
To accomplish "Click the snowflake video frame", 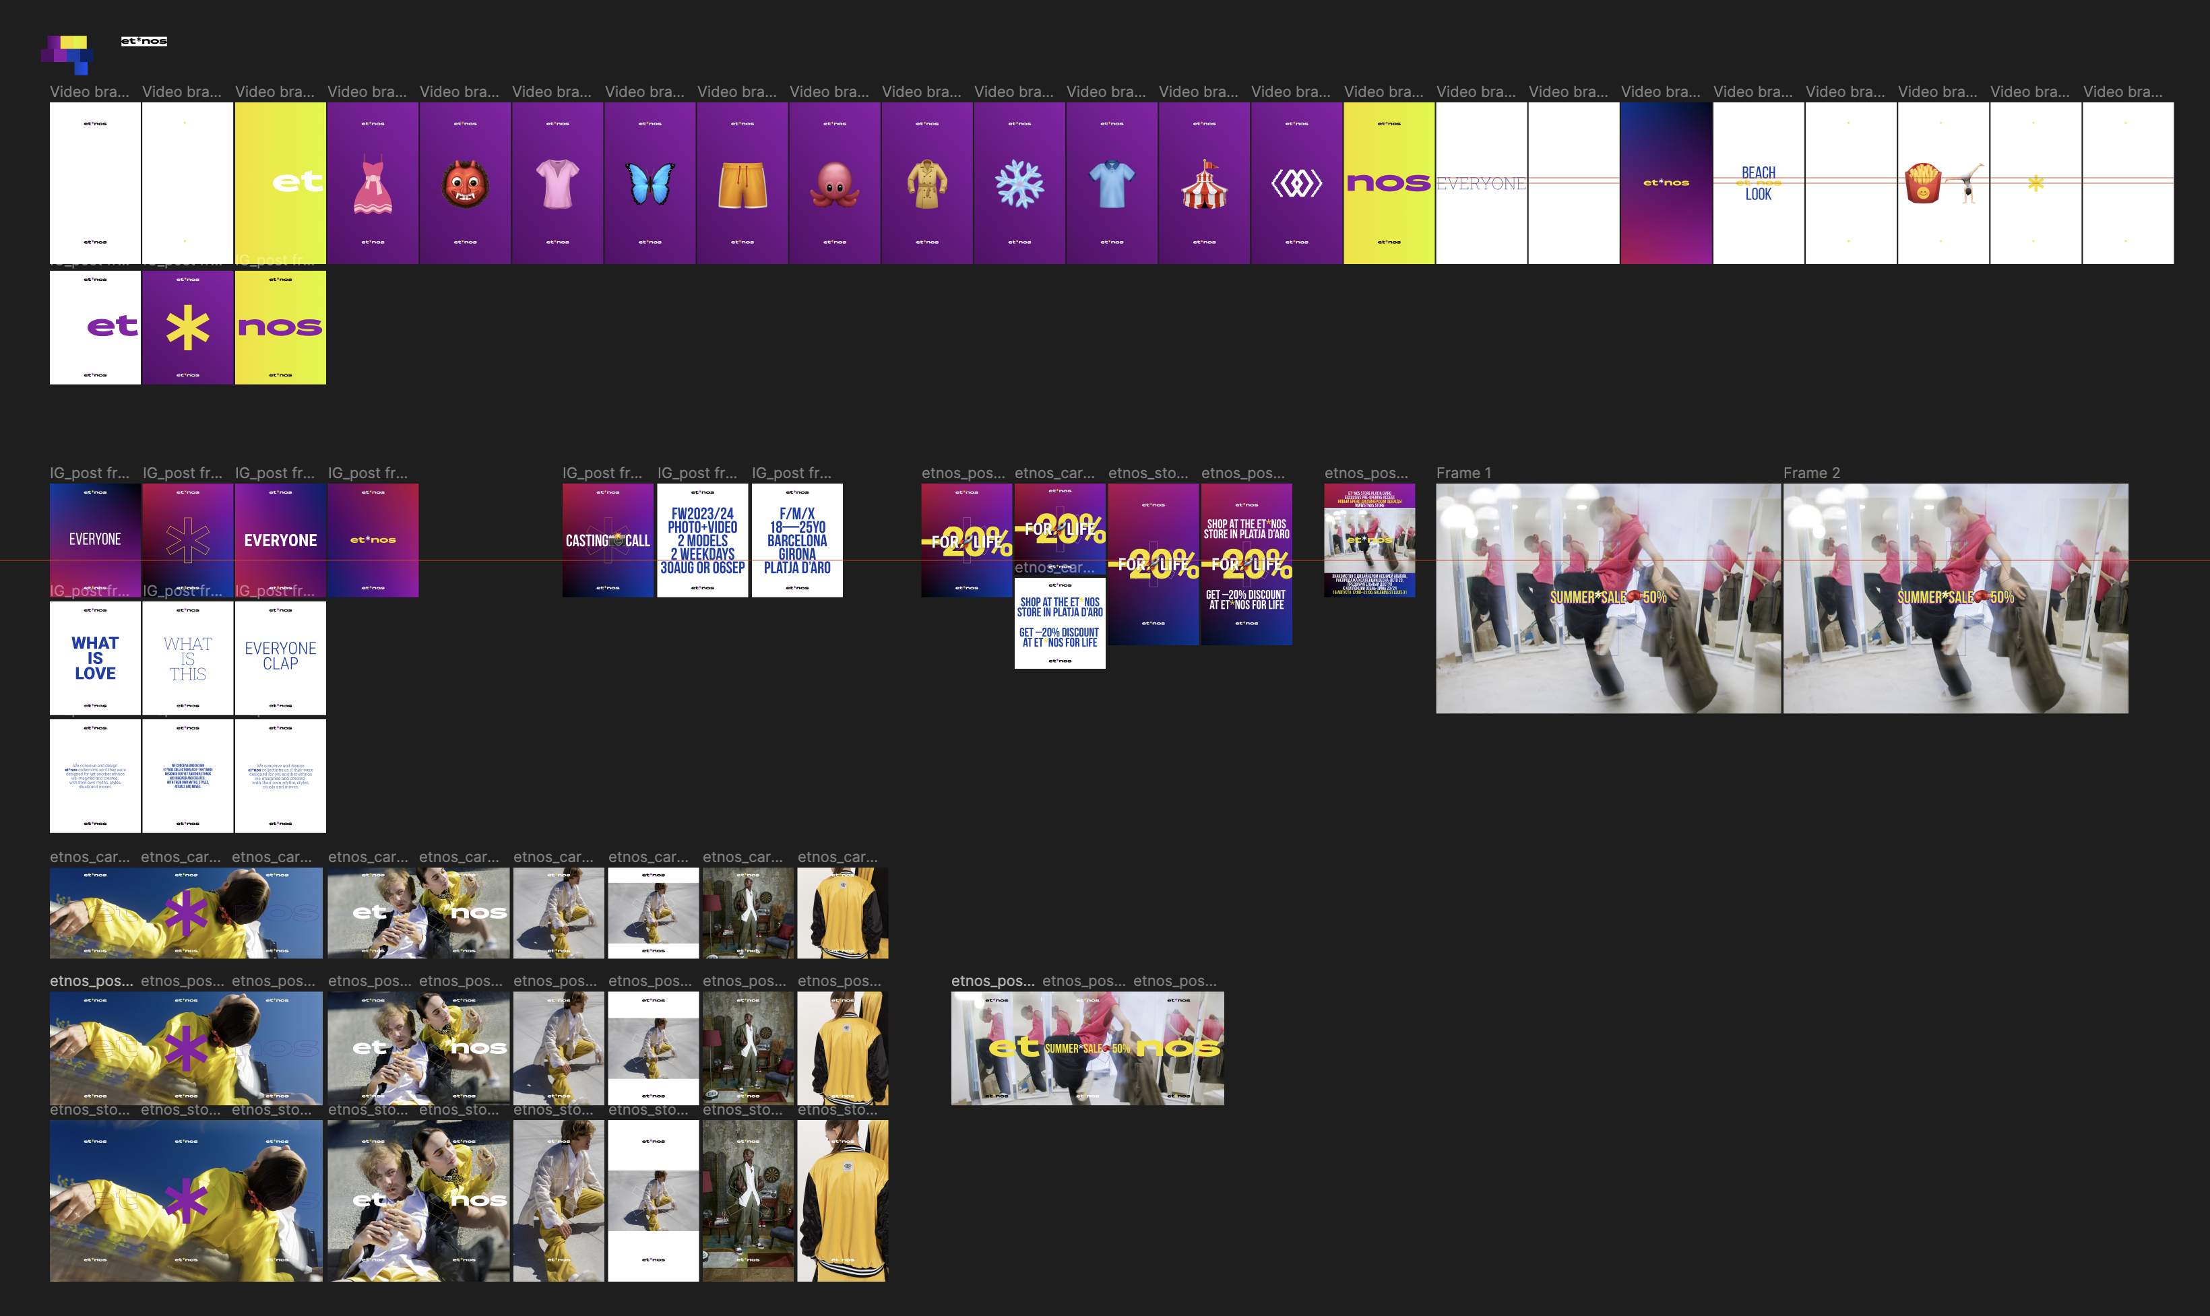I will 1019,183.
